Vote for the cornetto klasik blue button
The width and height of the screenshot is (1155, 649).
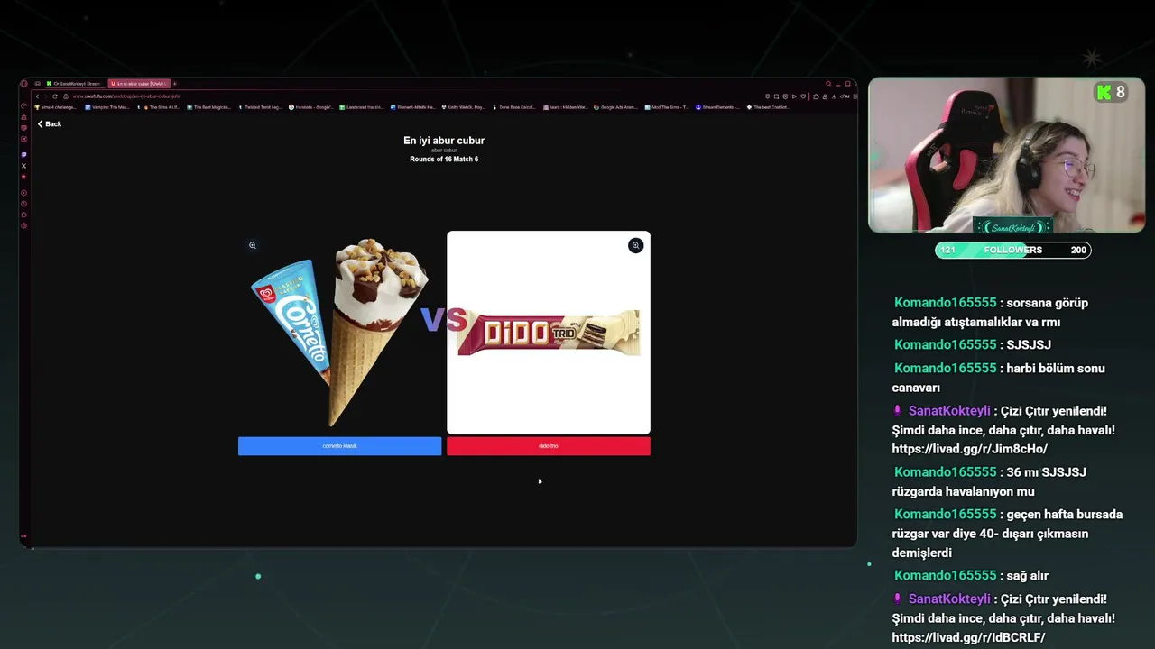click(x=339, y=446)
